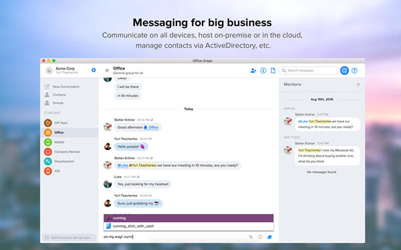This screenshot has height=250, width=401.
Task: Choose the running emoji suggestion
Action: (x=188, y=218)
